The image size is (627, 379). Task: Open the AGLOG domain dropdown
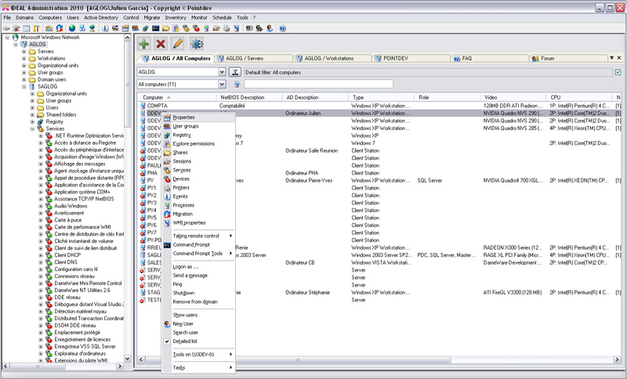tap(223, 72)
